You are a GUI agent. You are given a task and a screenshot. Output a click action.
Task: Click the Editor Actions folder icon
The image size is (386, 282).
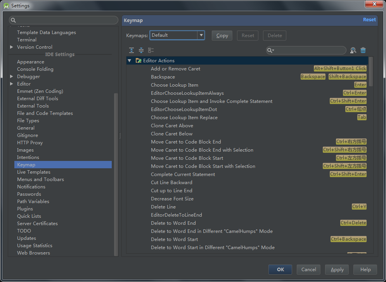[138, 61]
